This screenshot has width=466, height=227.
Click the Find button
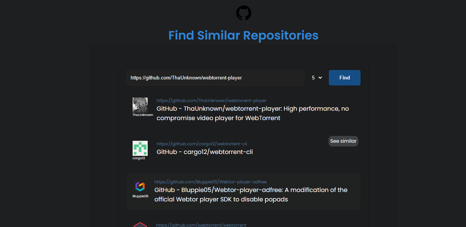pyautogui.click(x=345, y=78)
